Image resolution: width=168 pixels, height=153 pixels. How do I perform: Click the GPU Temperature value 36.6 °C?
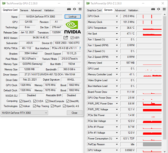[x=128, y=28]
